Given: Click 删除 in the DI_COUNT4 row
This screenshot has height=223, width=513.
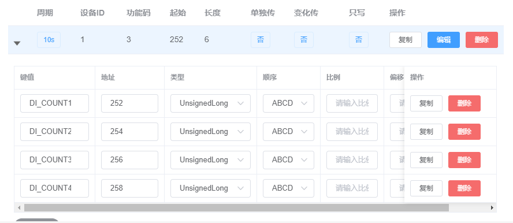Looking at the screenshot, I should 464,188.
